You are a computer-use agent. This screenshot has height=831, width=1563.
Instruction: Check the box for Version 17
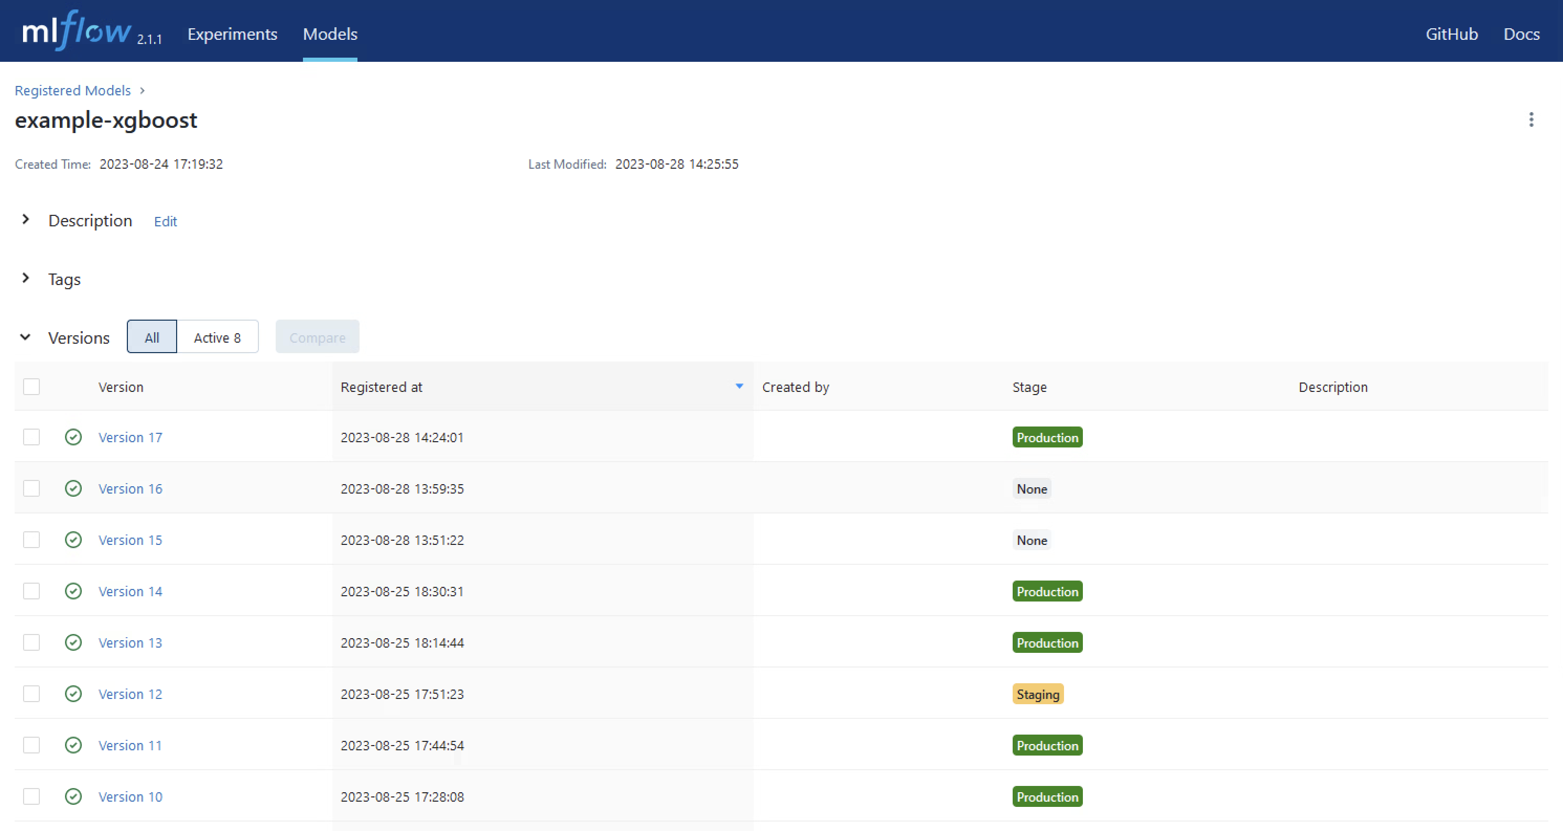[31, 437]
